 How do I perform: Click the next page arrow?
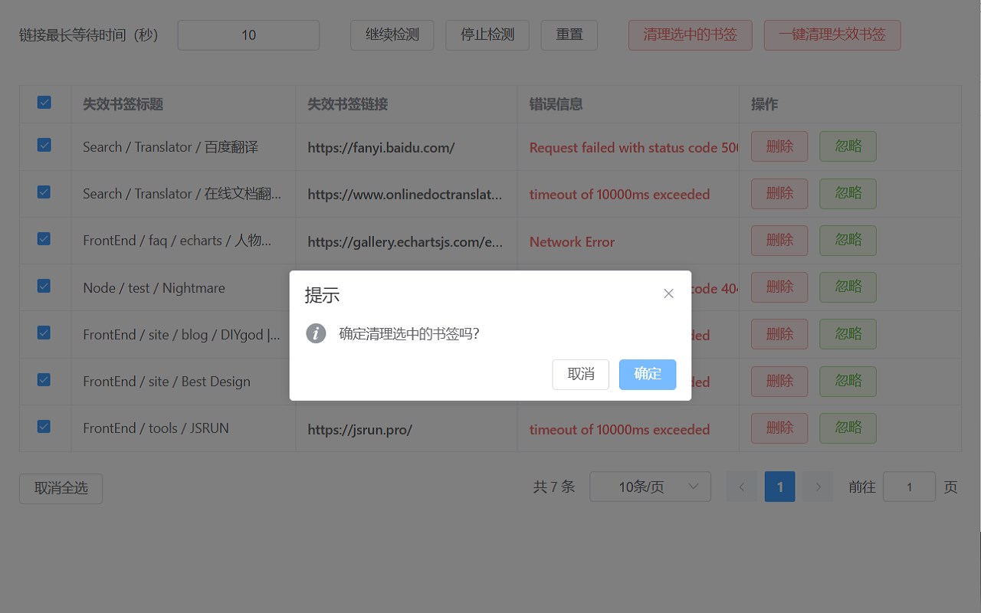[x=818, y=487]
